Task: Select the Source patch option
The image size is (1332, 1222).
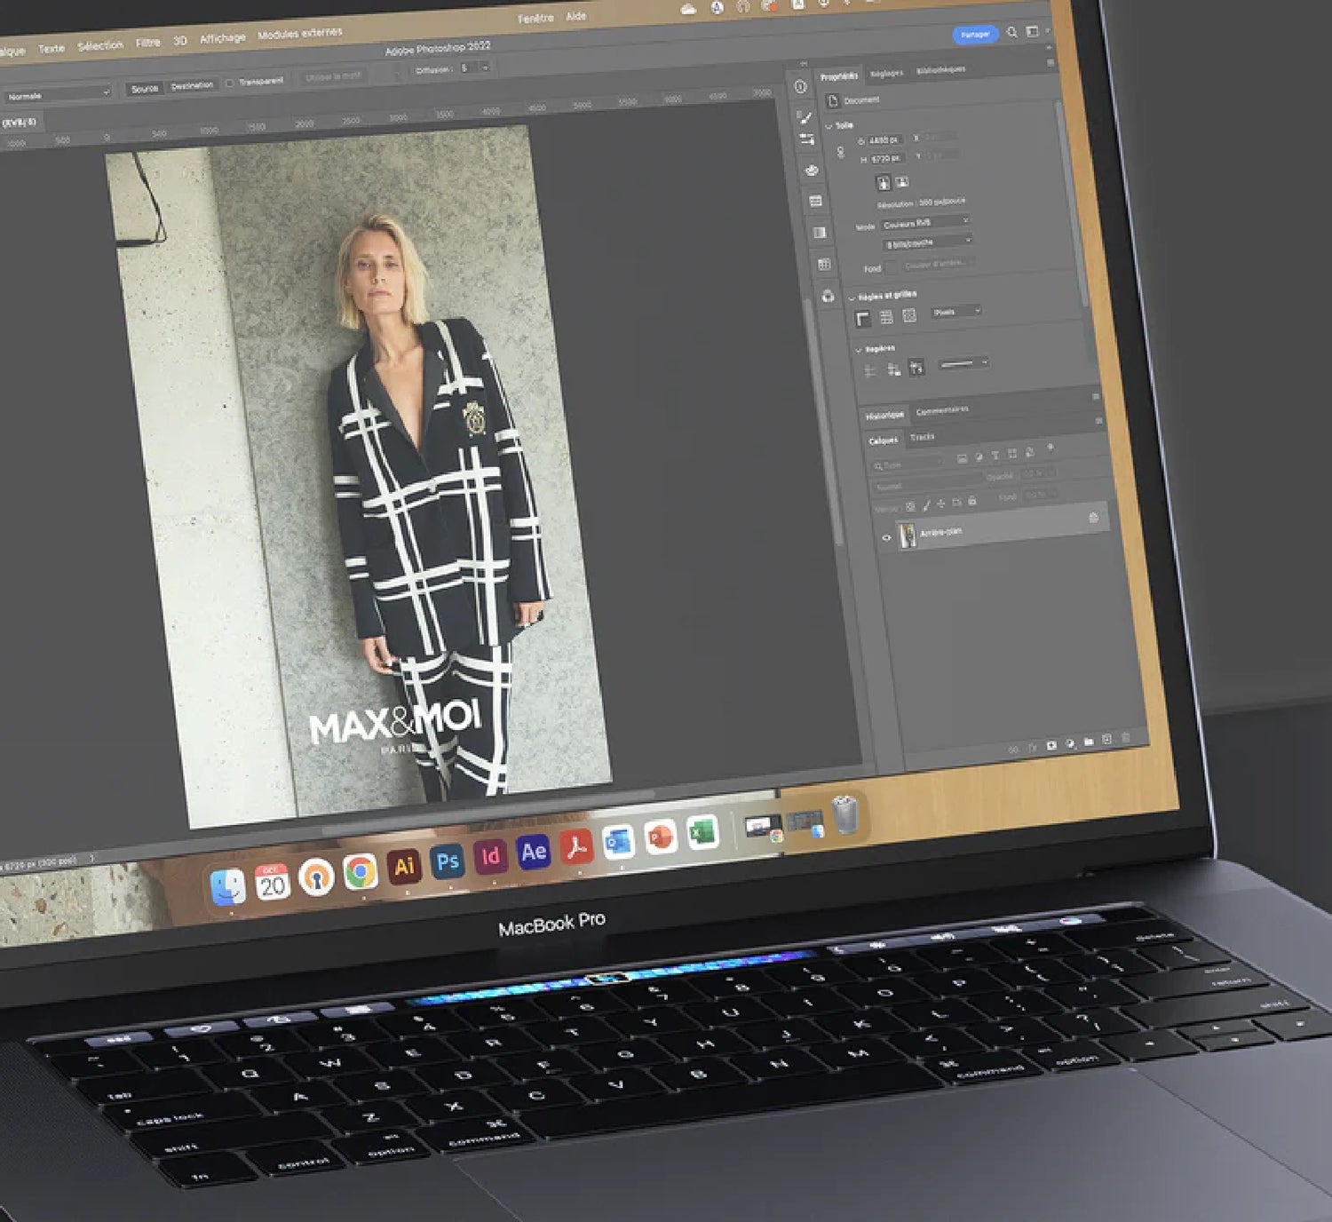Action: (144, 89)
